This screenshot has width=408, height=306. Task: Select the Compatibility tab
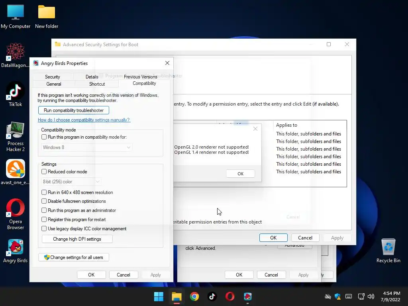(x=144, y=83)
